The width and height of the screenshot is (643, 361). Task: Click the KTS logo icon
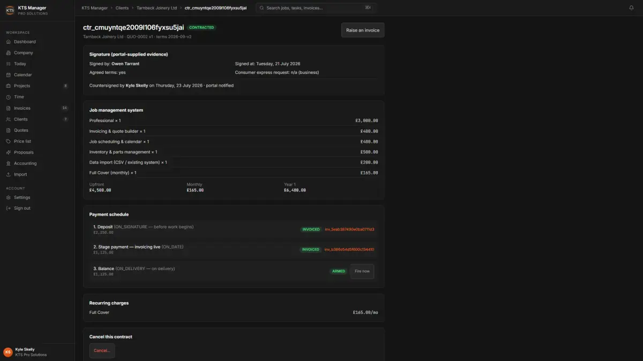pos(10,10)
